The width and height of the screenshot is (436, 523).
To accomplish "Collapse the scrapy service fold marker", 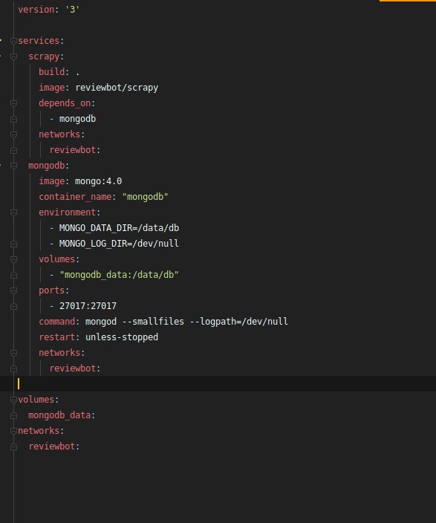I will (13, 56).
